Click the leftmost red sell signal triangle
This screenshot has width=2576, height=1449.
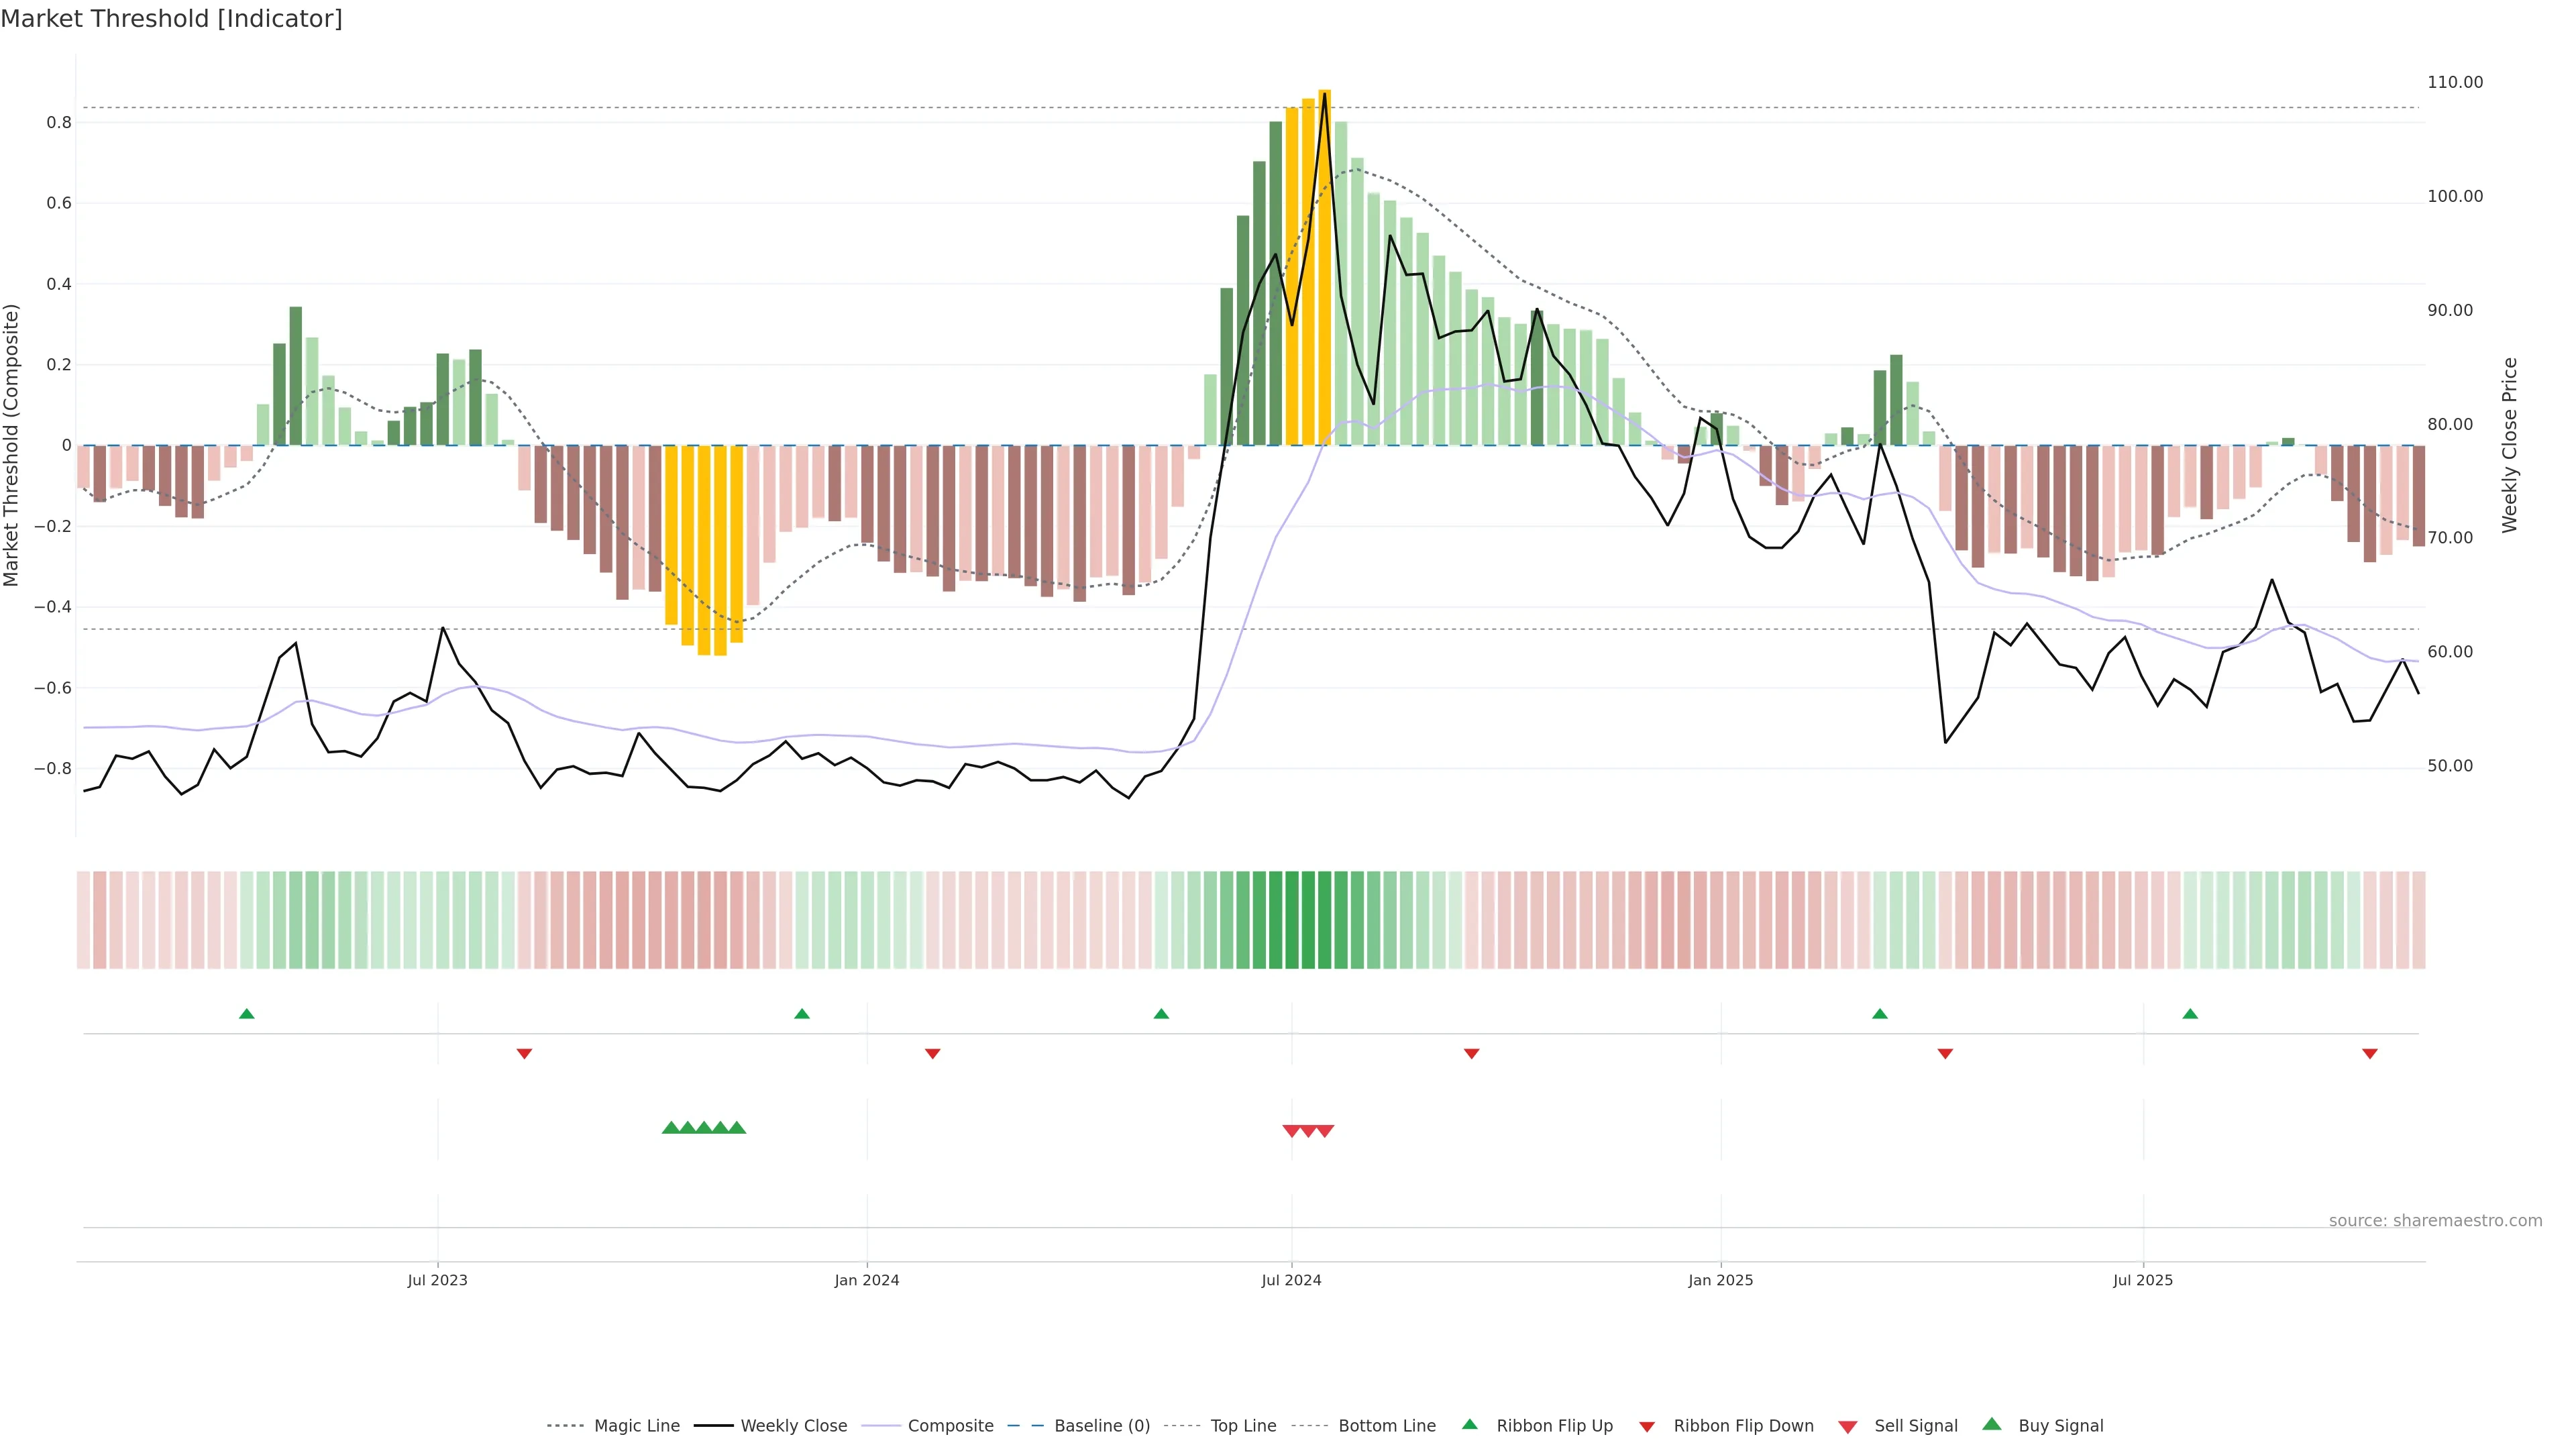[x=1291, y=1131]
